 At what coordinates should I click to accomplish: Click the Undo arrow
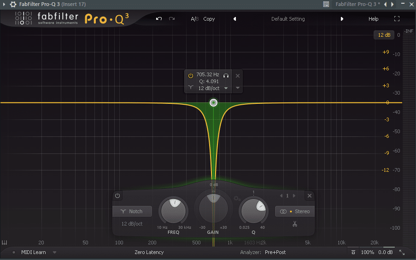click(159, 19)
